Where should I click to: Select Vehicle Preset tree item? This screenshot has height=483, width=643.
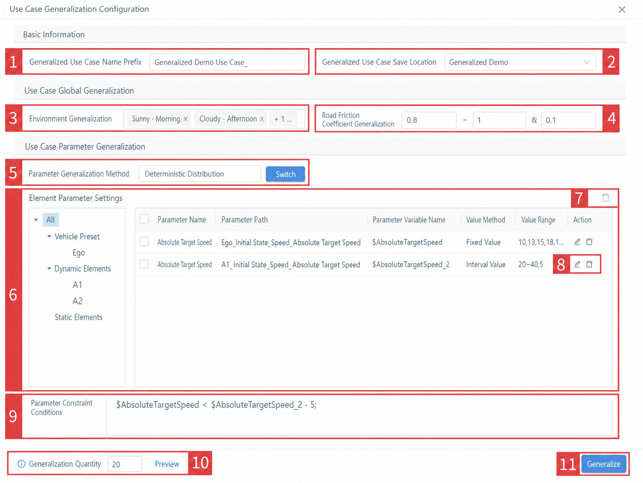tap(77, 236)
